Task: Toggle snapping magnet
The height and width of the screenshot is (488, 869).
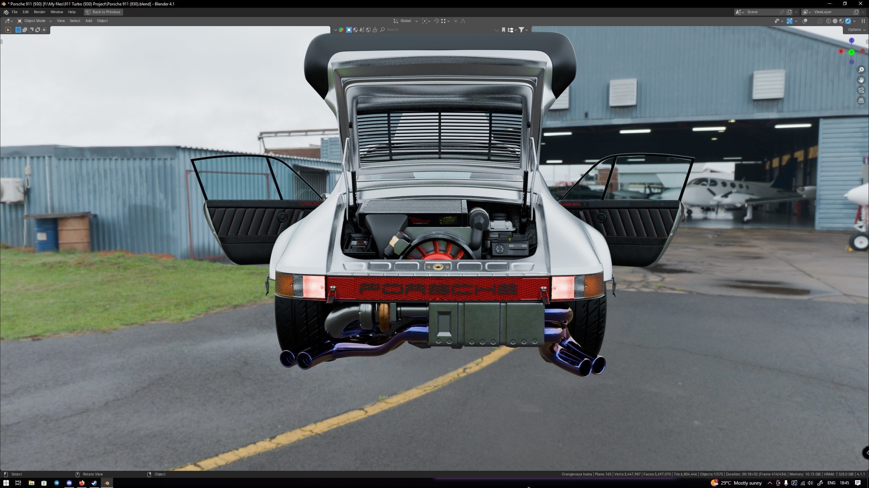Action: click(437, 21)
